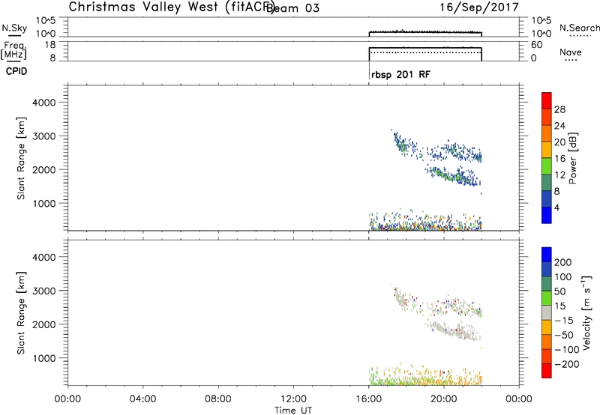The image size is (600, 415).
Task: Select the 24 tick on Power color bar
Action: click(x=559, y=126)
